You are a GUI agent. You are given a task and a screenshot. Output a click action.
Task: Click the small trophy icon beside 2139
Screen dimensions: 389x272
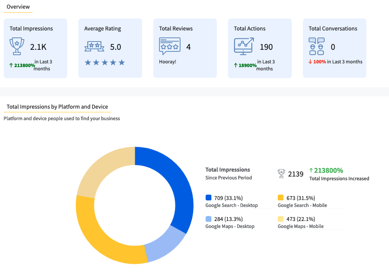coord(281,174)
